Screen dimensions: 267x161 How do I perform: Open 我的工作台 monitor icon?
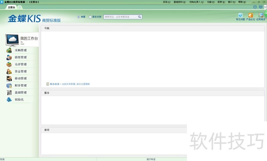(x=12, y=40)
